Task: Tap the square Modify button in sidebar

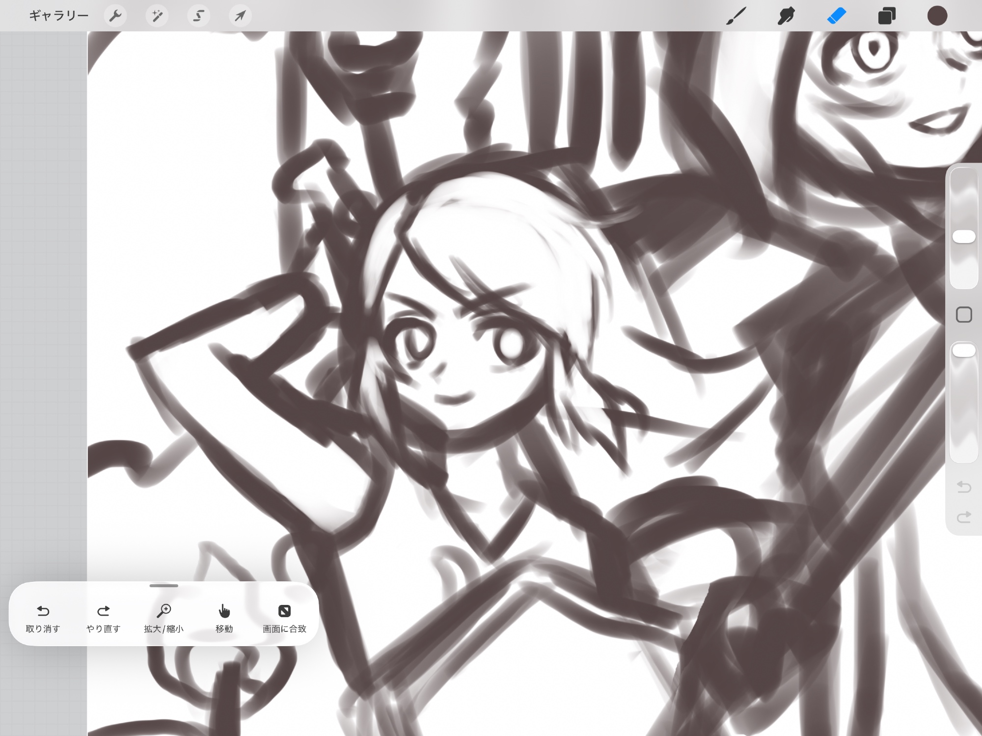Action: [x=964, y=315]
